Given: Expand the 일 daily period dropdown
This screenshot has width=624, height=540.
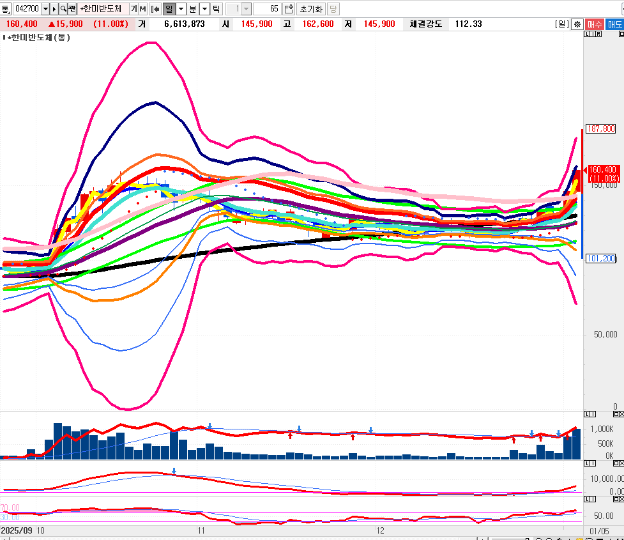Looking at the screenshot, I should [181, 9].
